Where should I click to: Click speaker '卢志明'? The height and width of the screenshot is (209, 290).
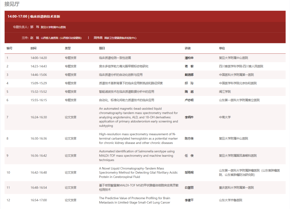click(189, 100)
